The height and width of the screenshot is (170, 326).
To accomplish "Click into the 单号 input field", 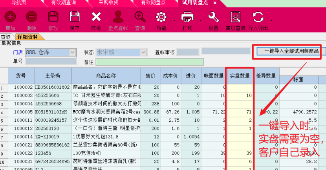I will [51, 61].
